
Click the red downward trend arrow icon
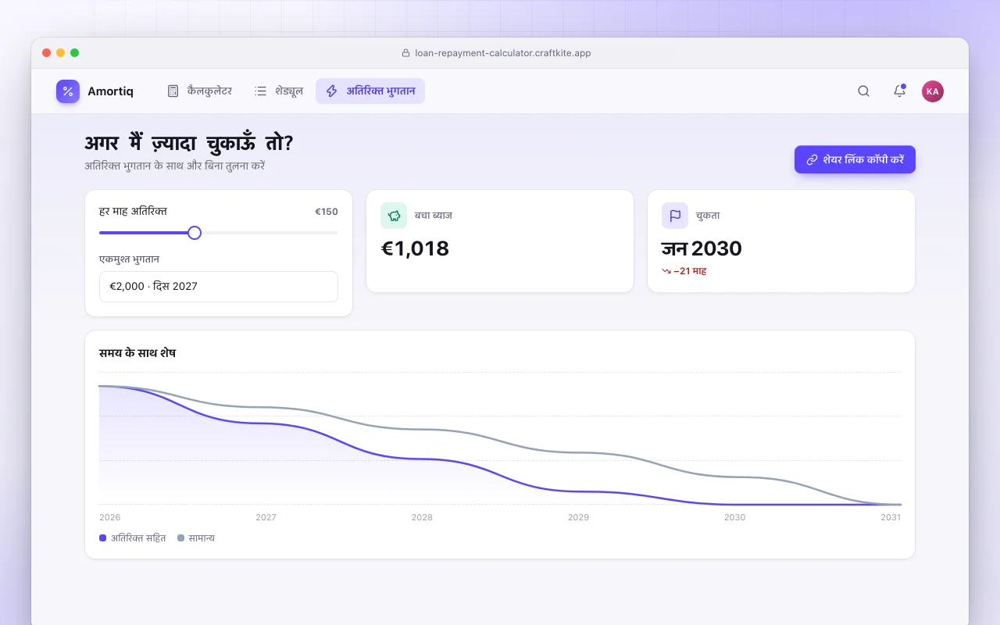coord(666,271)
